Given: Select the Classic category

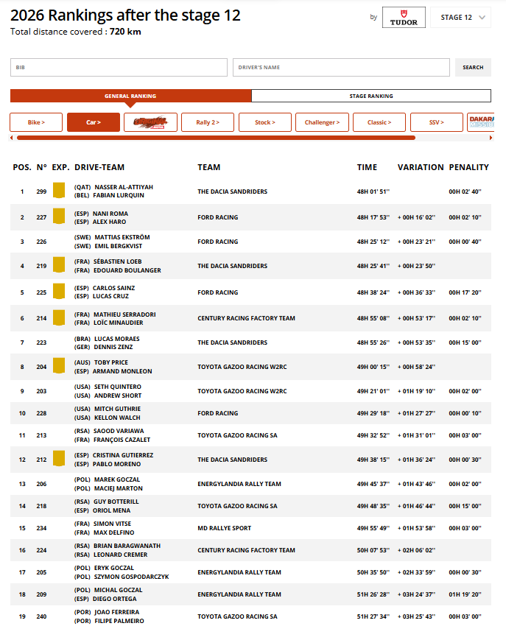Looking at the screenshot, I should coord(379,122).
